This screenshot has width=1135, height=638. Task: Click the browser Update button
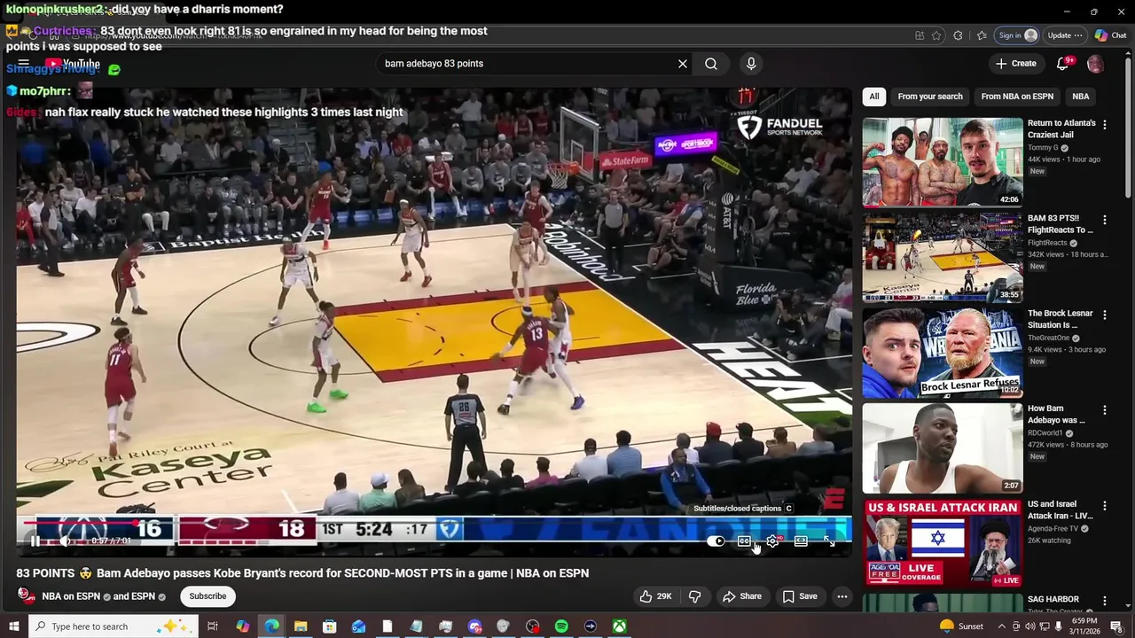coord(1064,35)
